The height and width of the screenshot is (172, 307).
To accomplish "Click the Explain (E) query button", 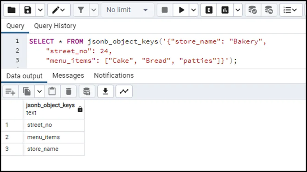I will [x=209, y=10].
